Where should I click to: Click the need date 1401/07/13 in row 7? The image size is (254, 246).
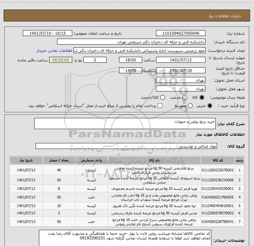26,222
